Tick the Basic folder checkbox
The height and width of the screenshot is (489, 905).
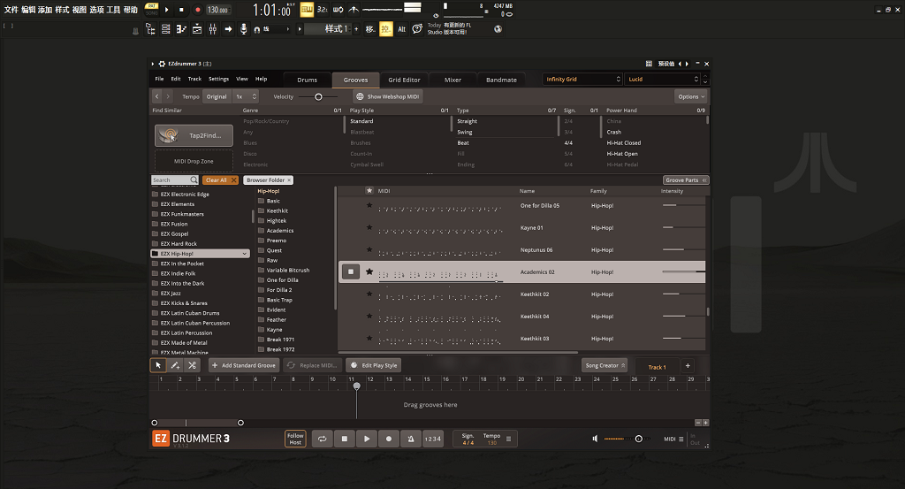click(x=262, y=202)
